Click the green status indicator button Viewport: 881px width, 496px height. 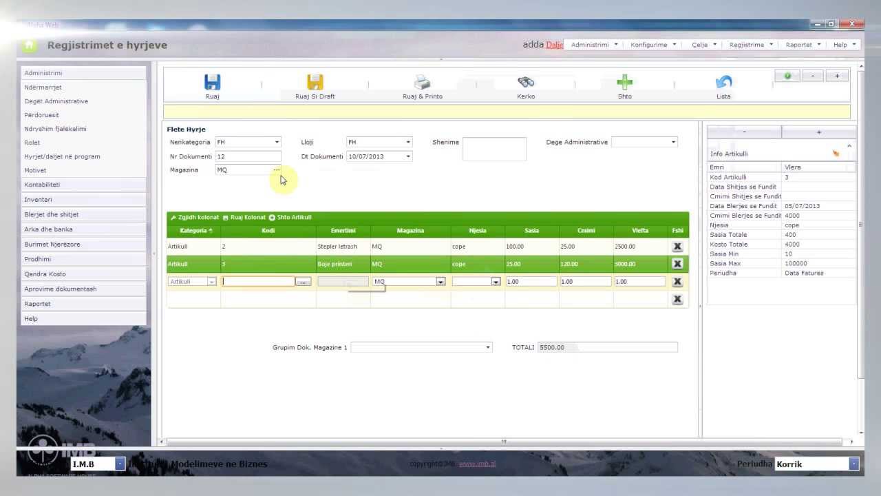pyautogui.click(x=787, y=76)
